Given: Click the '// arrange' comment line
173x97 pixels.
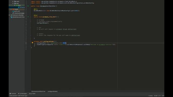Looking at the screenshot, I should point(40,20).
